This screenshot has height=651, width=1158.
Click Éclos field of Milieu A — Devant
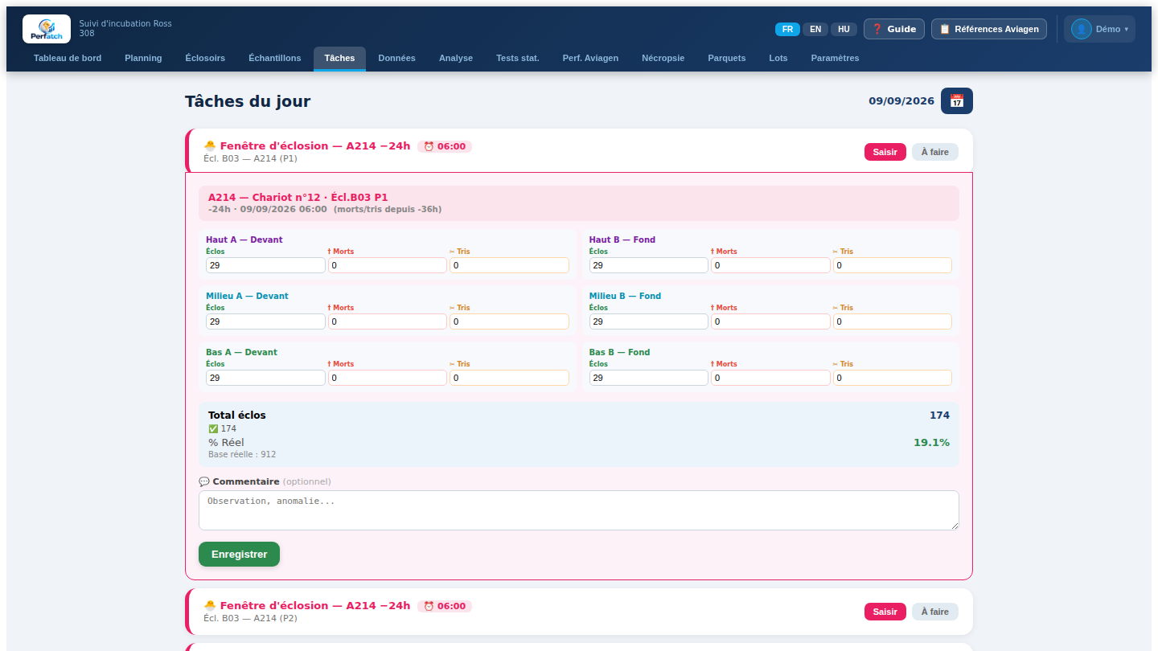(x=265, y=321)
